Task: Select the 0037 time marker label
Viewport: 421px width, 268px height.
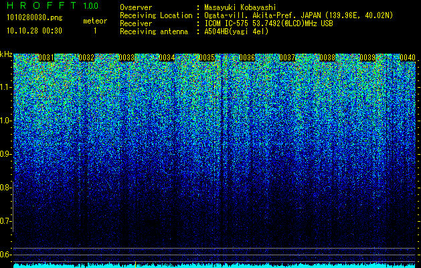Action: (287, 58)
